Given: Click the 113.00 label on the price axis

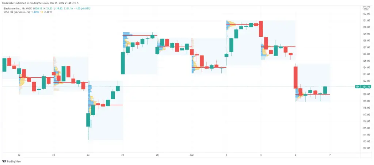Looking at the screenshot, I should click(x=366, y=141).
